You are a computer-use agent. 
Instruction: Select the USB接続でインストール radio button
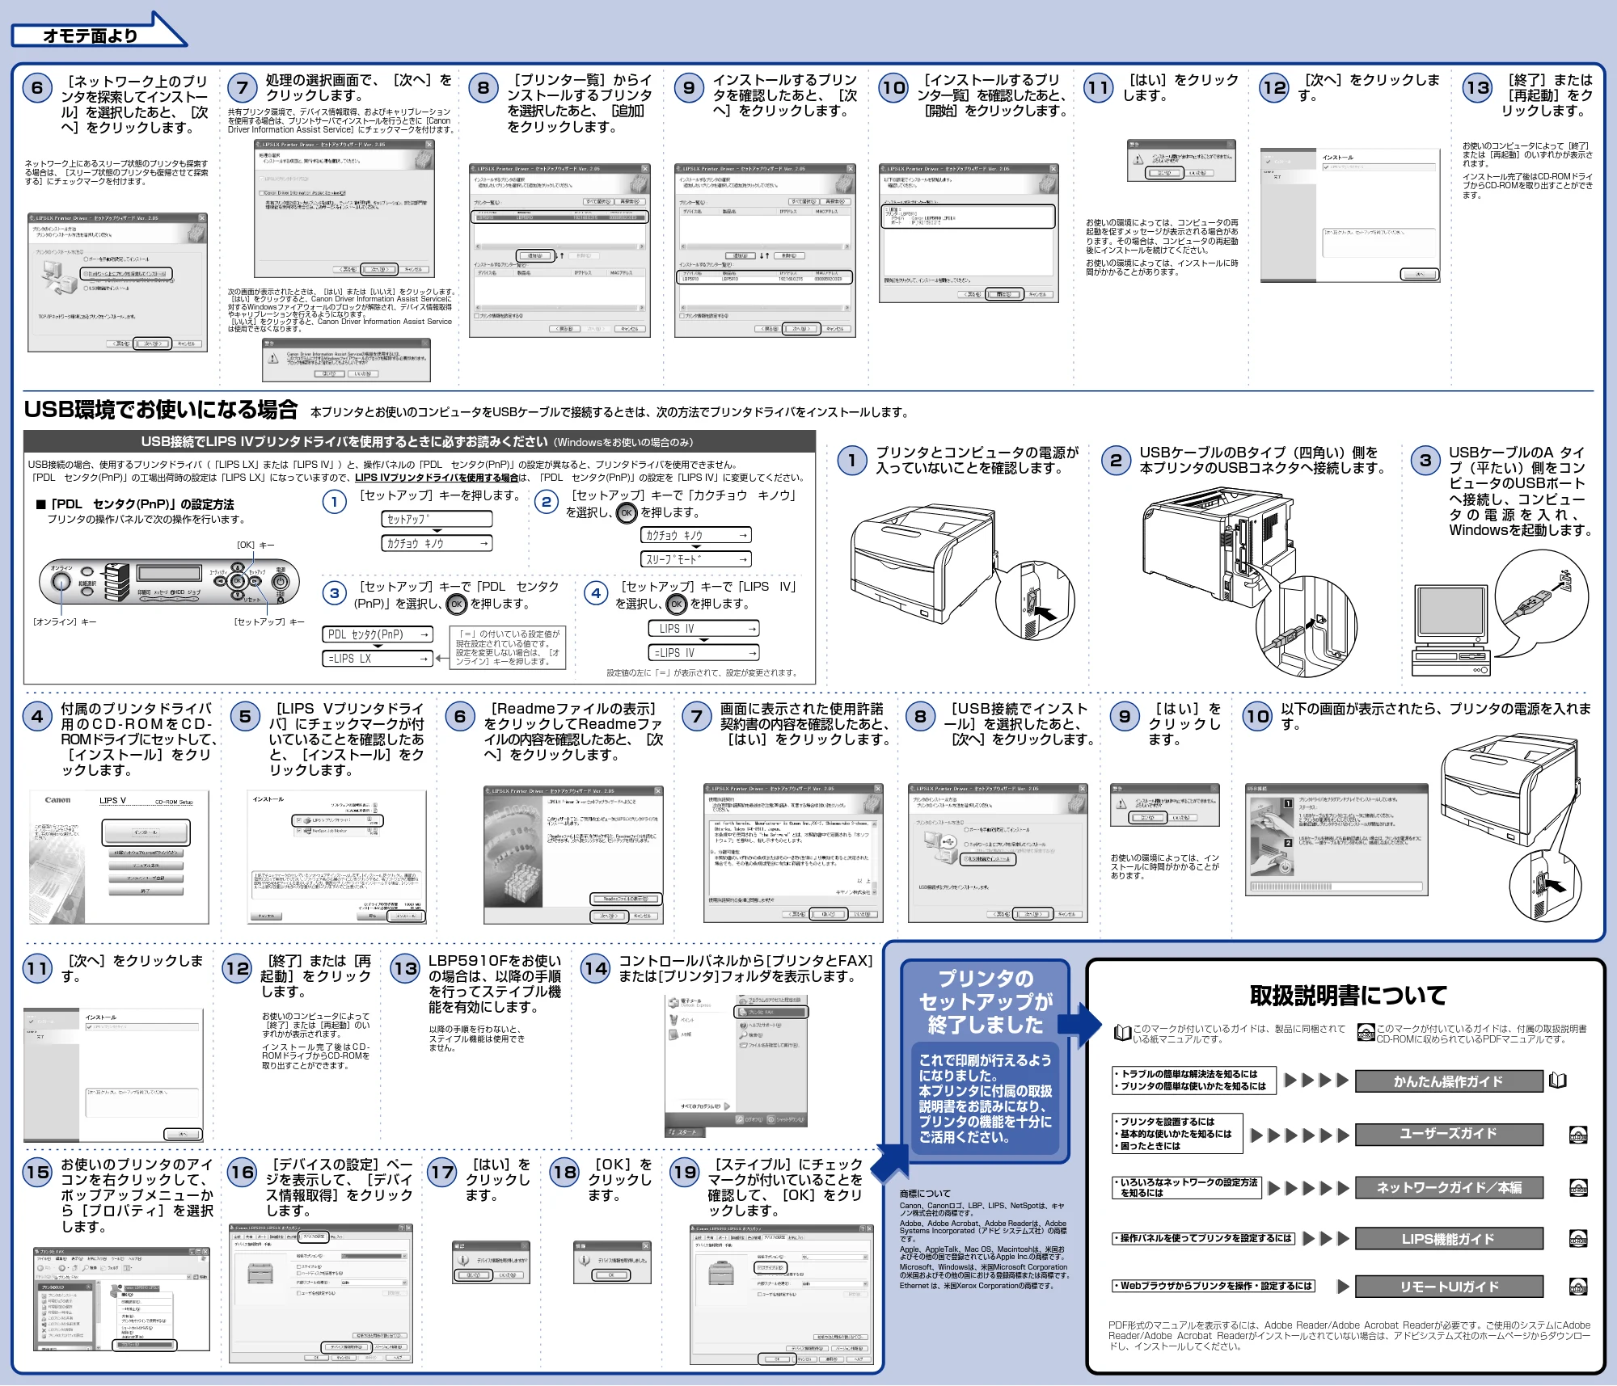965,858
